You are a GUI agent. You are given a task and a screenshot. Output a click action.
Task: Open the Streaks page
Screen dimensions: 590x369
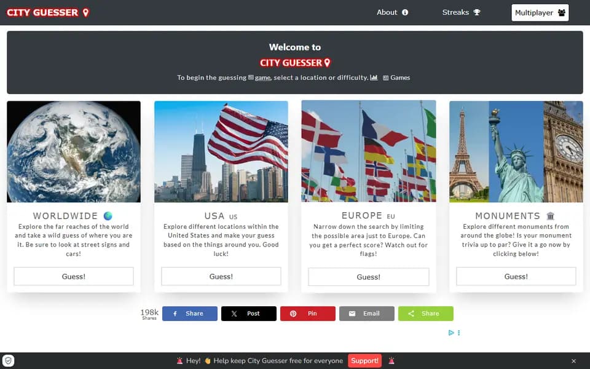click(461, 12)
